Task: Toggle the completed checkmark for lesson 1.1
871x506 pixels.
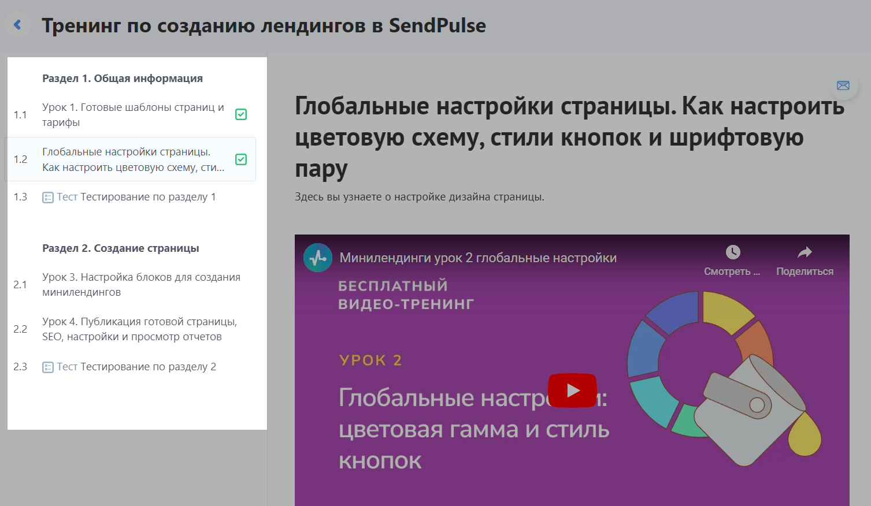Action: coord(241,114)
